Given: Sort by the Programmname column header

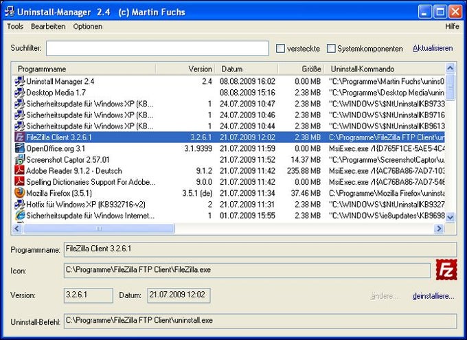Looking at the screenshot, I should tap(84, 69).
